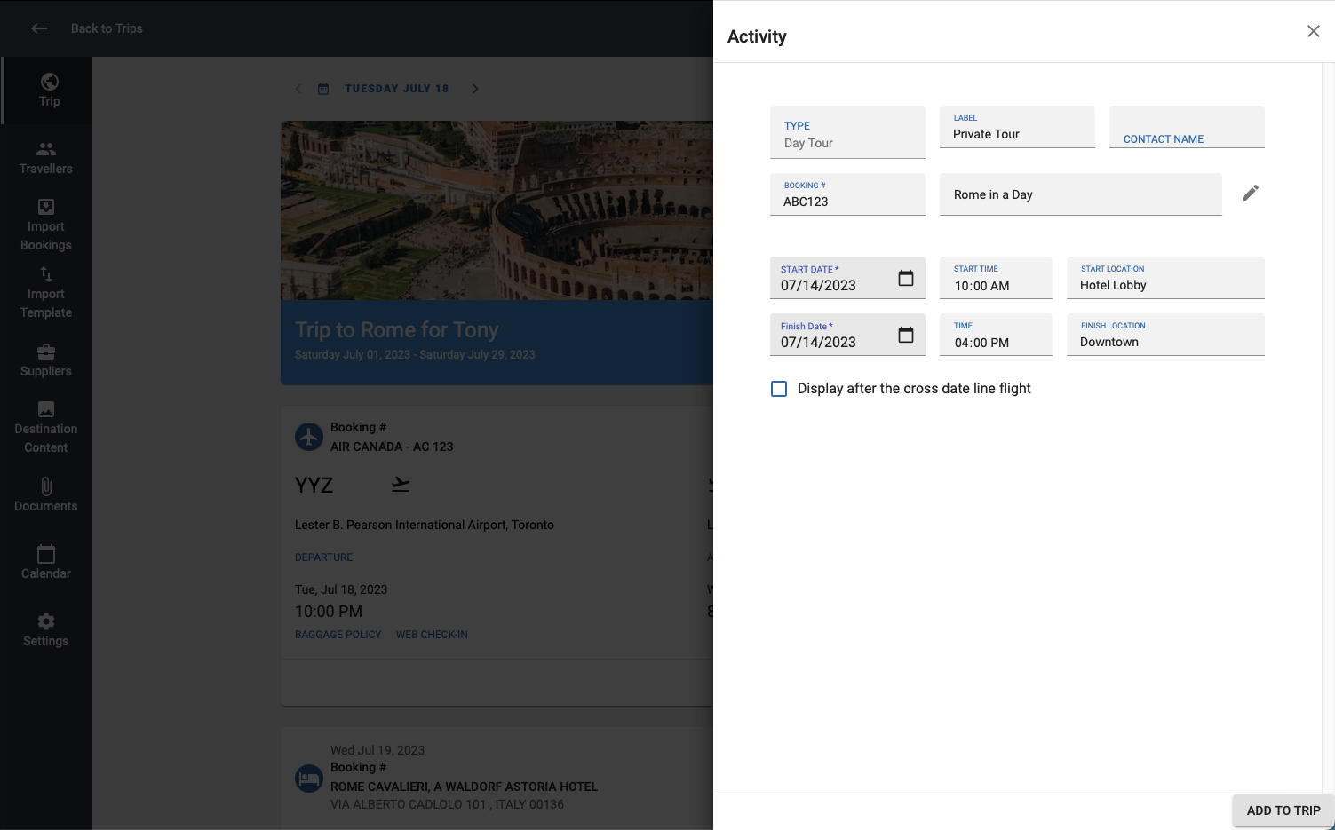Click the flight takeoff icon near YYZ

401,485
